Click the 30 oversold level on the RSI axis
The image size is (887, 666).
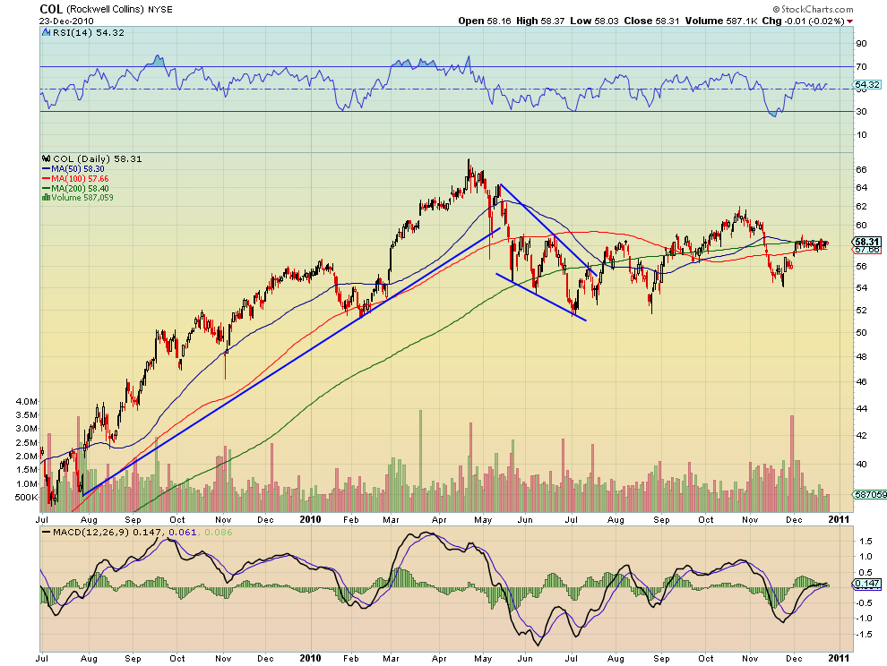point(861,111)
